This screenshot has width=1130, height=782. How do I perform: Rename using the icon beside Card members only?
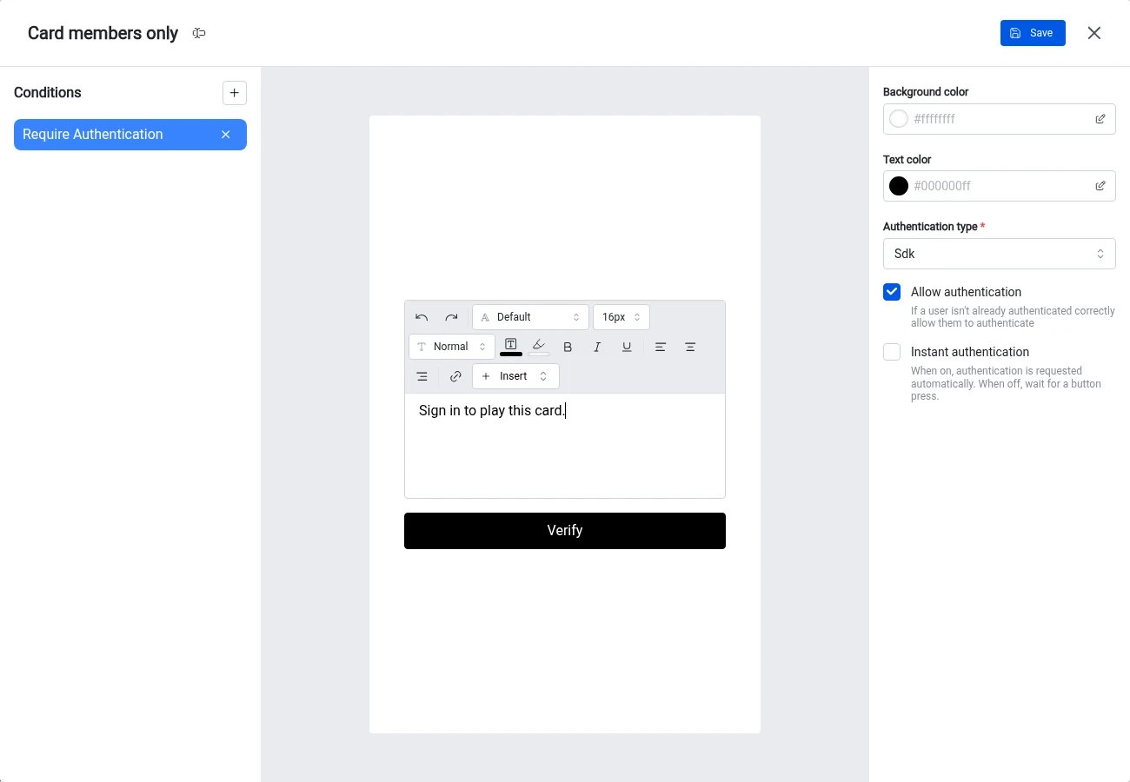[199, 33]
